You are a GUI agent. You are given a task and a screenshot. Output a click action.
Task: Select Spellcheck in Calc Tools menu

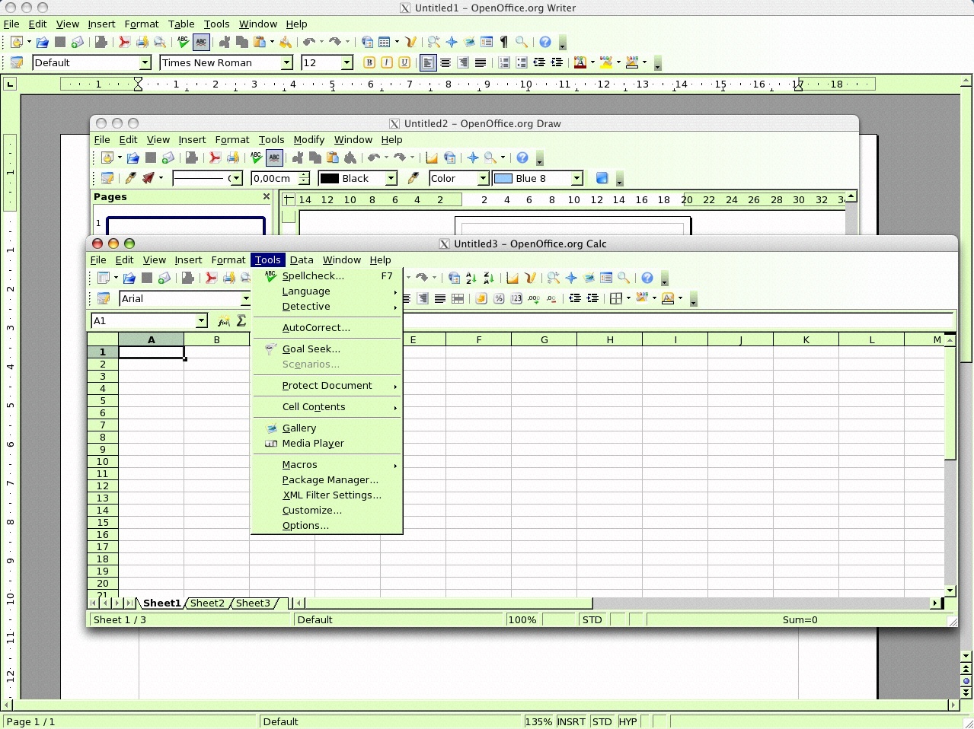[327, 276]
